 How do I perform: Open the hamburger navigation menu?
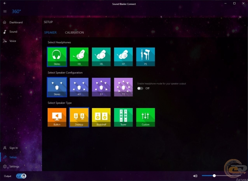[5, 11]
